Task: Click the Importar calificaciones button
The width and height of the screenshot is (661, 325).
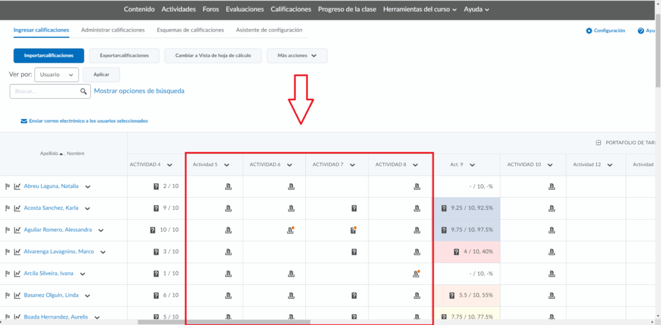Action: click(x=49, y=56)
